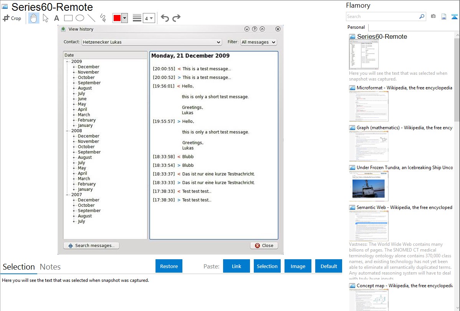The width and height of the screenshot is (460, 311).
Task: Click the red color swatch
Action: (x=117, y=18)
